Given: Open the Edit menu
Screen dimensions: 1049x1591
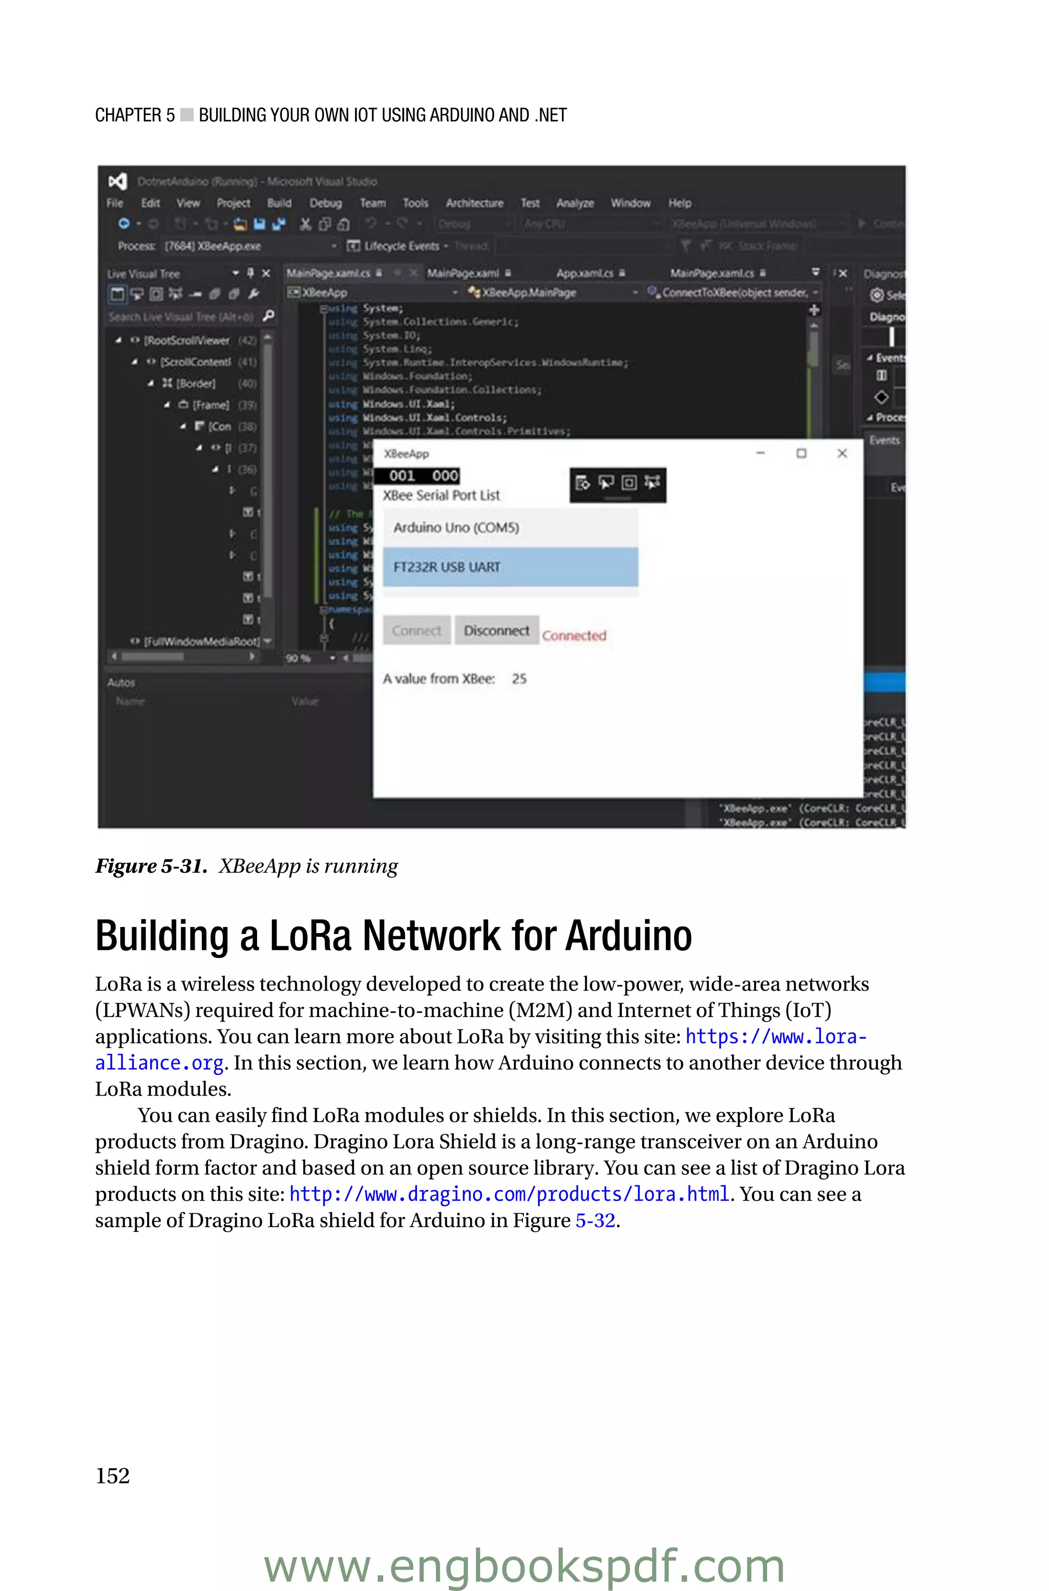Looking at the screenshot, I should pyautogui.click(x=151, y=203).
